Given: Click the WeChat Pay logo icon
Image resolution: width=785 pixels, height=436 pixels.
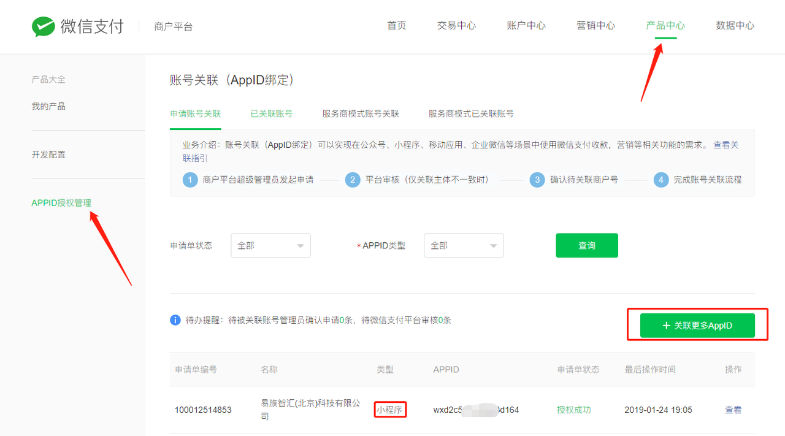Looking at the screenshot, I should [44, 26].
